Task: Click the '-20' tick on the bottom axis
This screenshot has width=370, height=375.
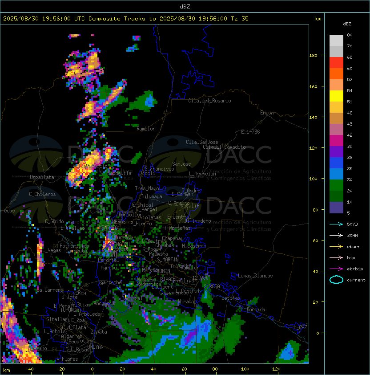Action: tap(60, 369)
